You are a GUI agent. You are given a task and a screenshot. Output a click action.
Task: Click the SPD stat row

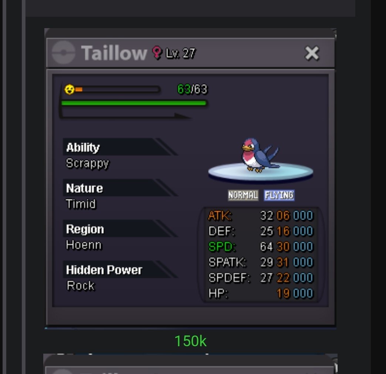point(261,247)
